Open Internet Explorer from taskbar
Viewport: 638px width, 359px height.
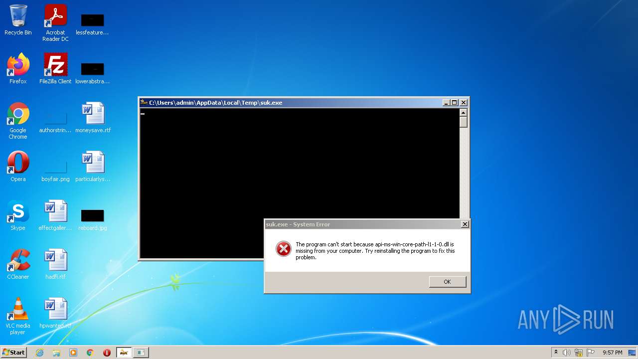coord(39,353)
